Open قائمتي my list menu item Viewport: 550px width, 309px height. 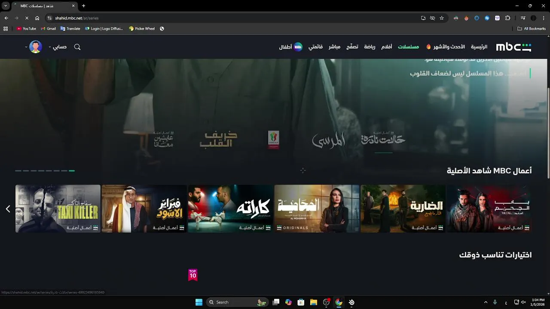click(x=315, y=47)
